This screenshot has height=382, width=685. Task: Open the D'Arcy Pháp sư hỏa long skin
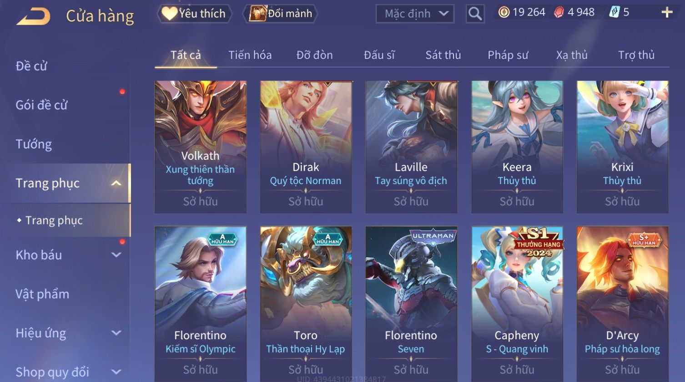[622, 303]
